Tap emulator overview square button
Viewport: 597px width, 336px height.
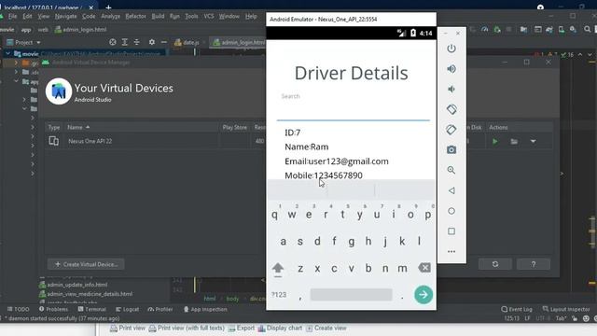click(451, 231)
